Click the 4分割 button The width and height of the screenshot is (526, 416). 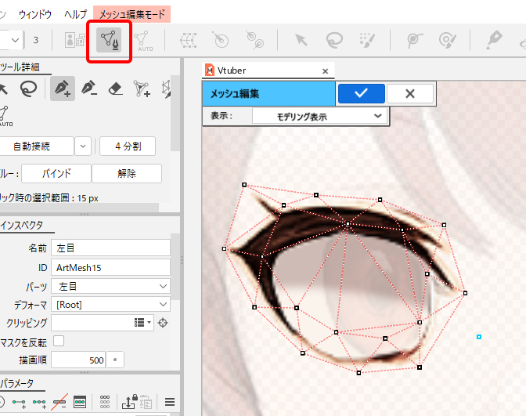pos(127,146)
